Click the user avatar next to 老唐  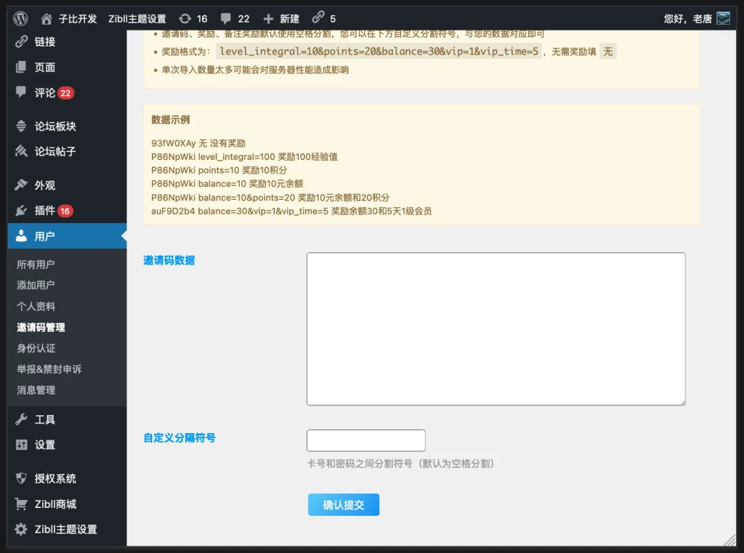pyautogui.click(x=723, y=18)
